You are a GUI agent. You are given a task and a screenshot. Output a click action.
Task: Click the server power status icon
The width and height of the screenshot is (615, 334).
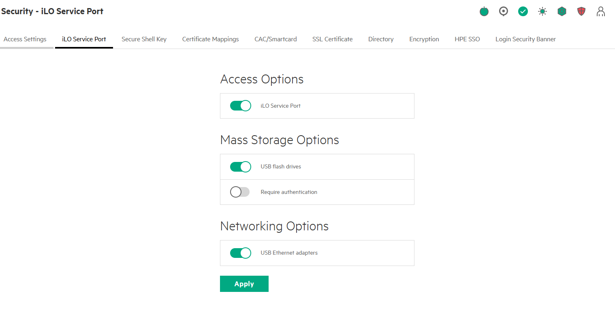point(484,11)
